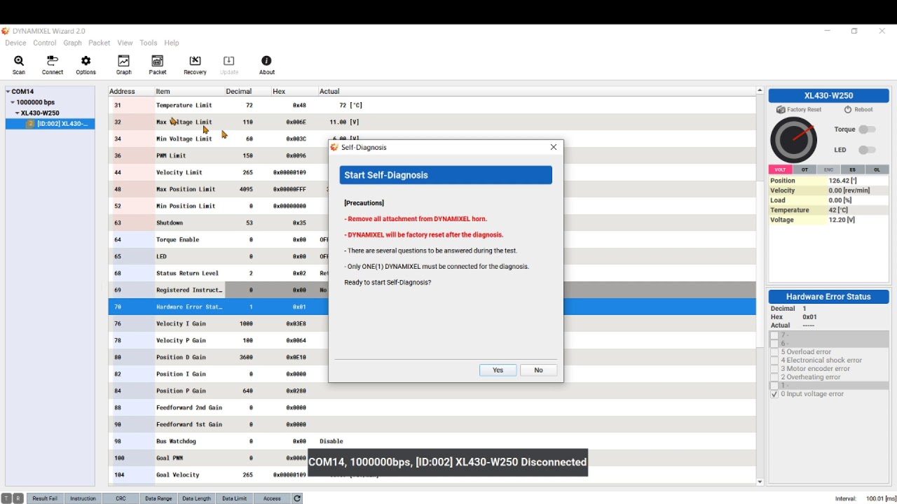The height and width of the screenshot is (504, 897).
Task: Toggle the LED switch
Action: point(867,150)
